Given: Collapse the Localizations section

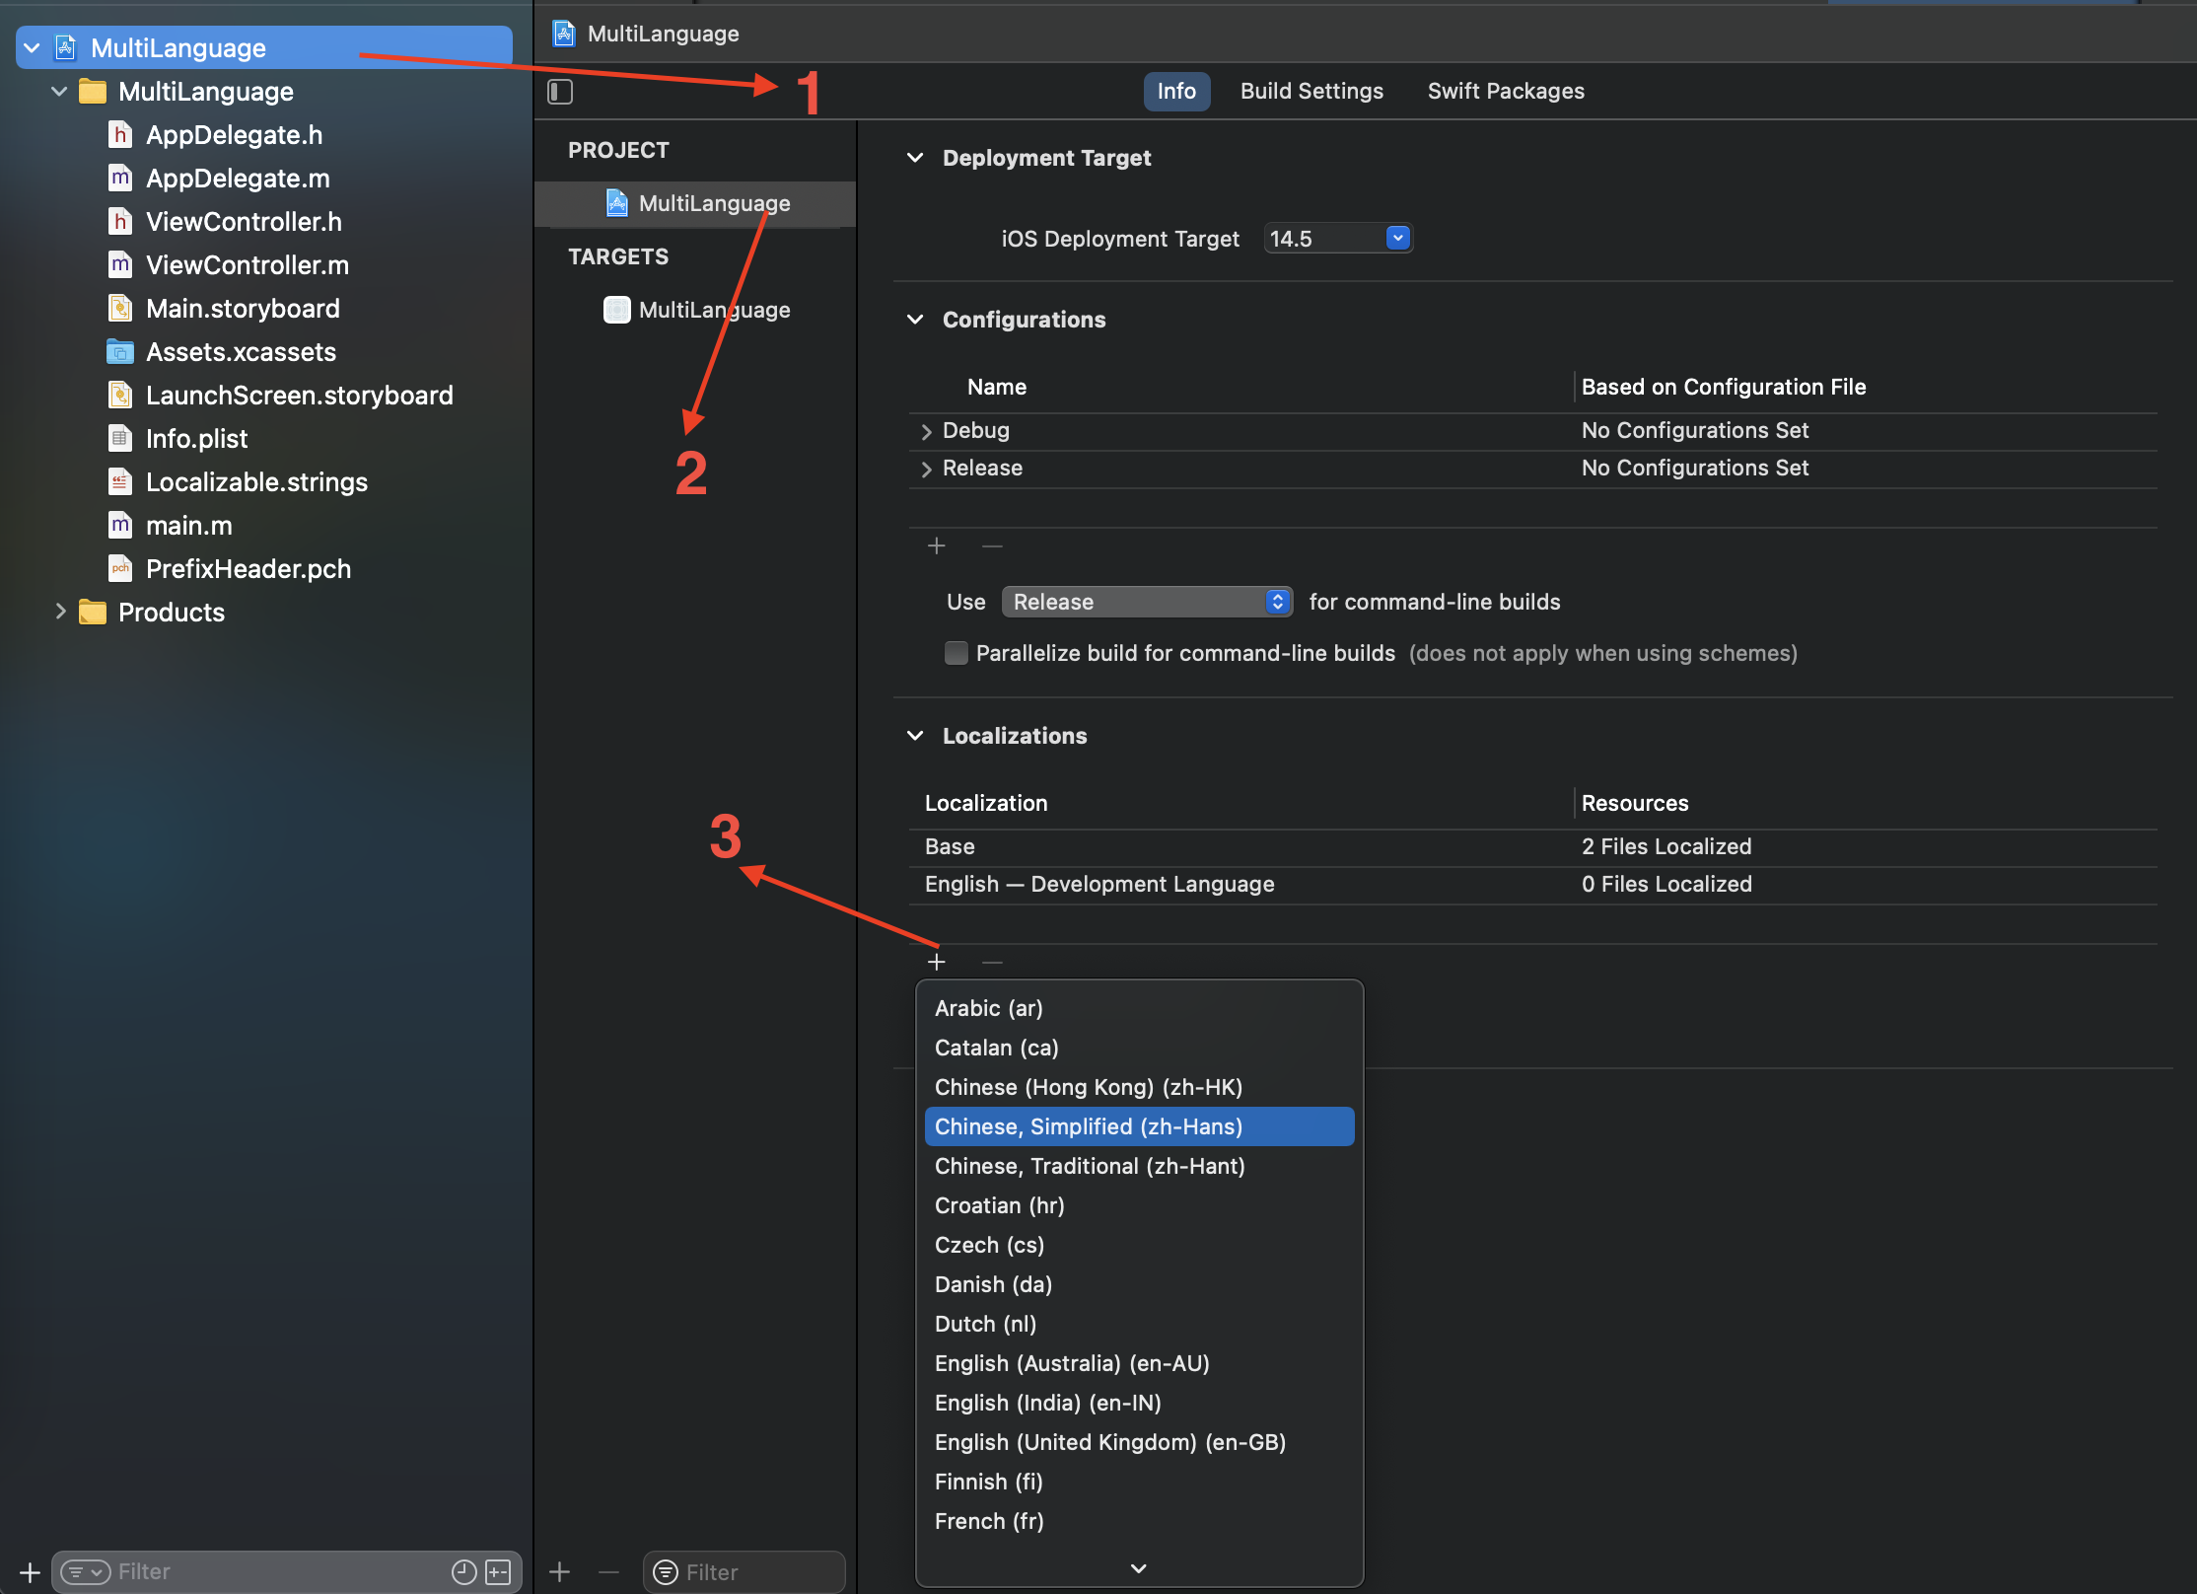Looking at the screenshot, I should click(915, 736).
